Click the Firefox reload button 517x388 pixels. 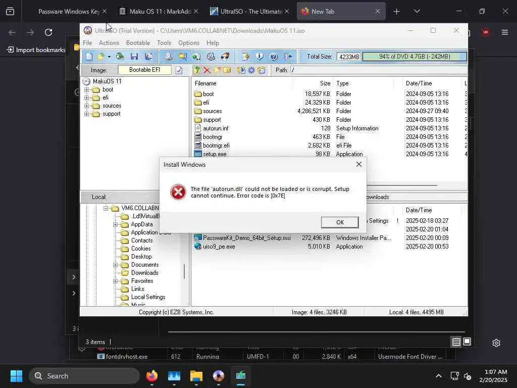click(x=48, y=32)
